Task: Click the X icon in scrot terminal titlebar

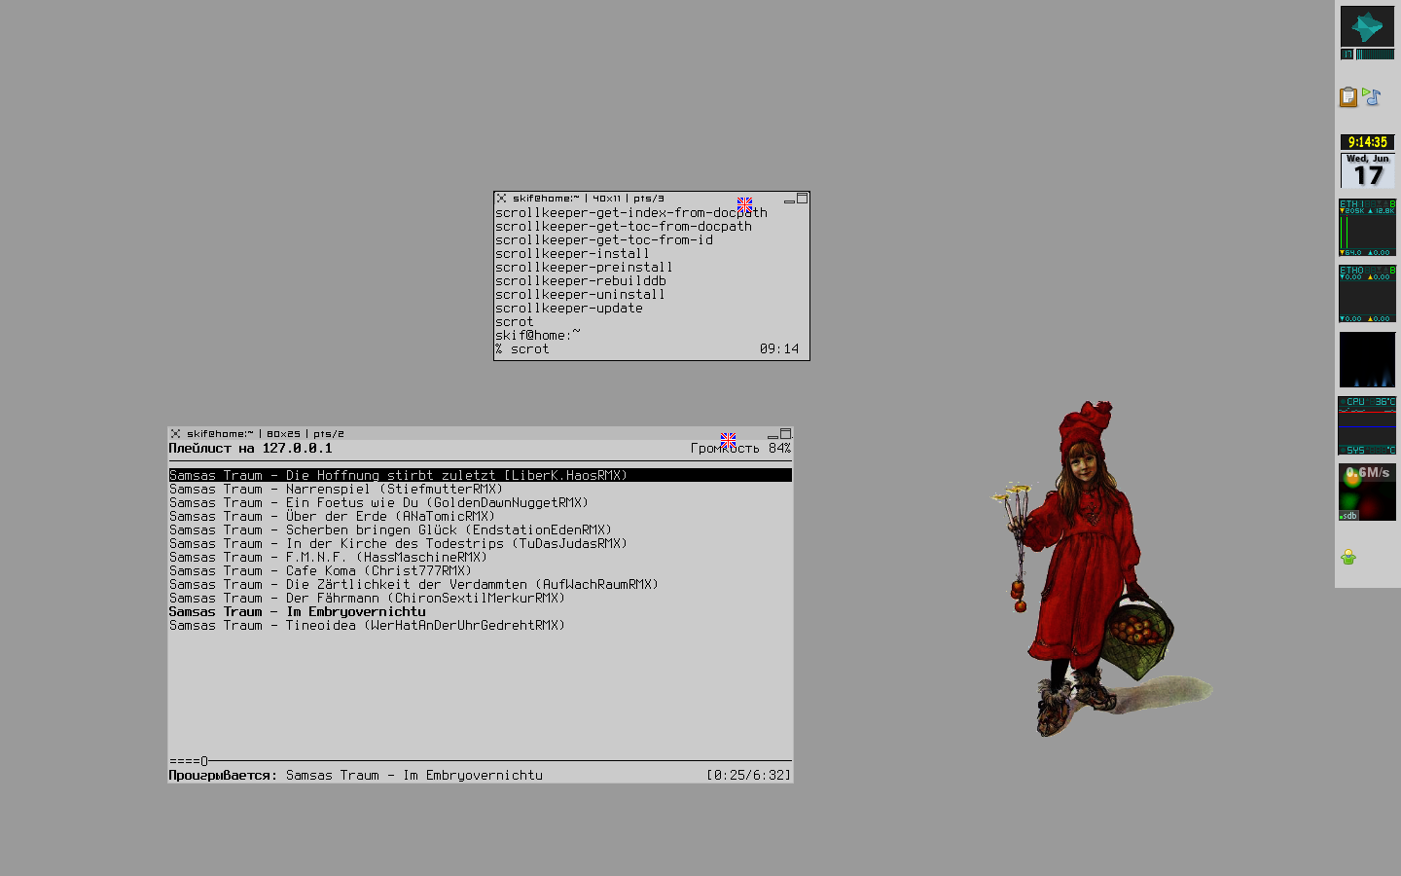Action: point(501,199)
